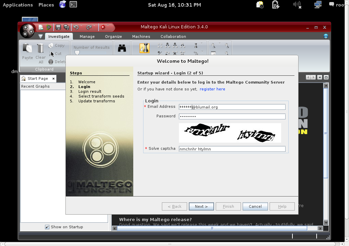Switch to the Investigate ribbon tab
Image resolution: width=349 pixels, height=246 pixels.
click(x=59, y=37)
